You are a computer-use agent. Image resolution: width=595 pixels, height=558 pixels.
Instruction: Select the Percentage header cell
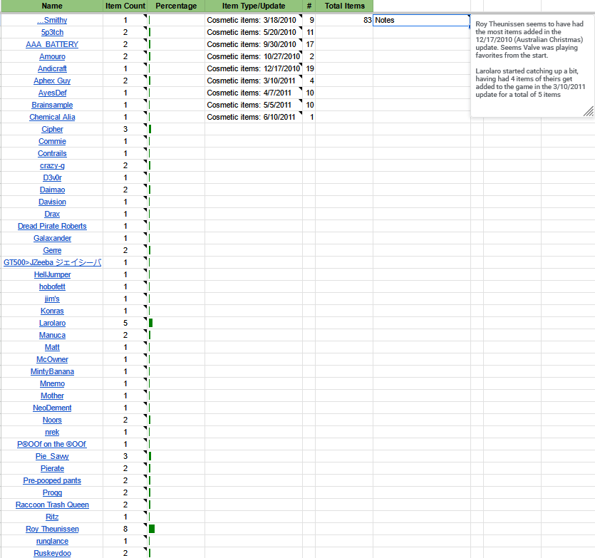[x=176, y=6]
